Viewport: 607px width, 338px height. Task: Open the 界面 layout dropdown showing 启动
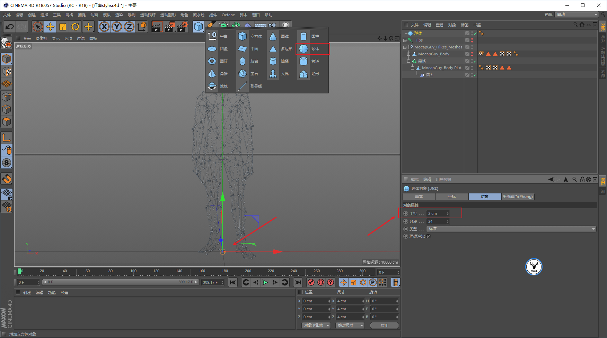click(x=577, y=14)
